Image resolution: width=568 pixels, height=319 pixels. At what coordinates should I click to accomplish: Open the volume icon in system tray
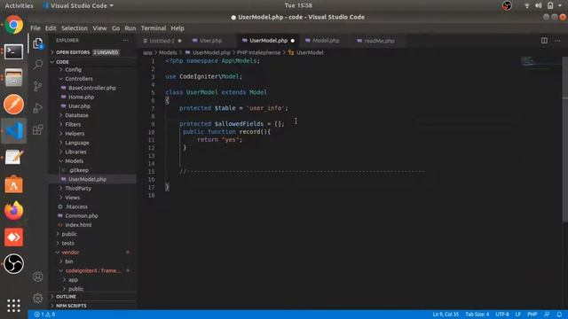tap(539, 5)
